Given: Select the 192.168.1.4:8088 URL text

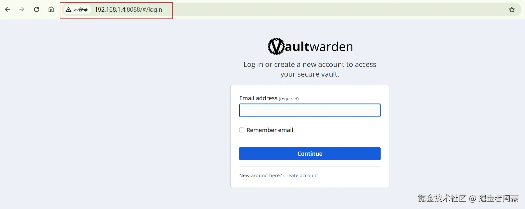Looking at the screenshot, I should (x=128, y=10).
